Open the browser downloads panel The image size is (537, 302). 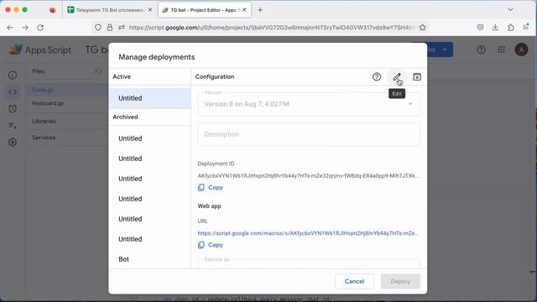click(495, 28)
